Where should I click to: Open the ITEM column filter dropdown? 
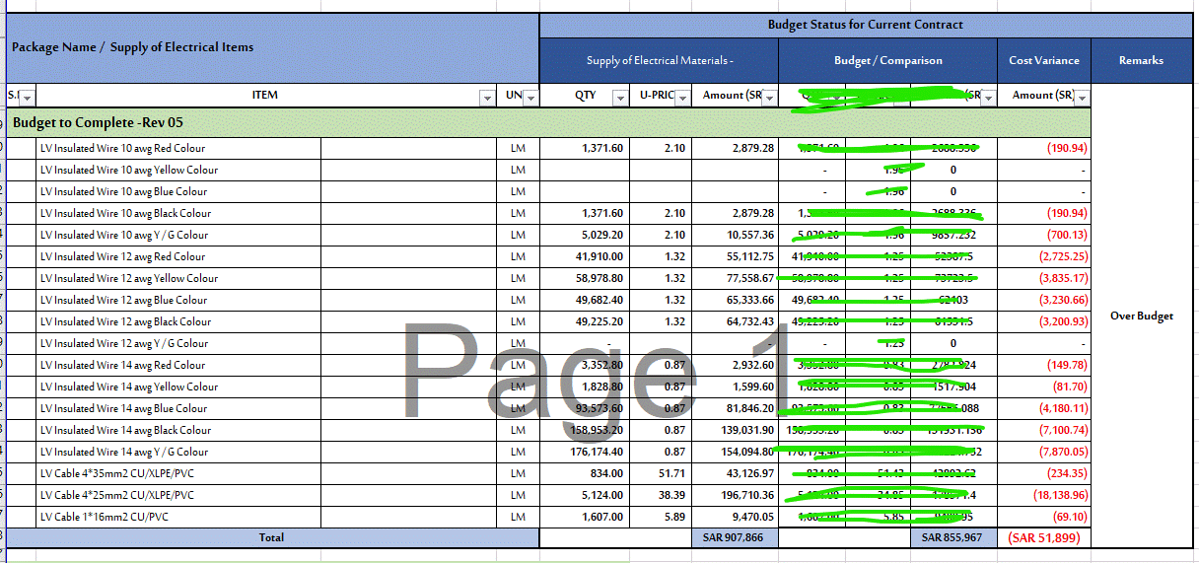click(x=487, y=97)
